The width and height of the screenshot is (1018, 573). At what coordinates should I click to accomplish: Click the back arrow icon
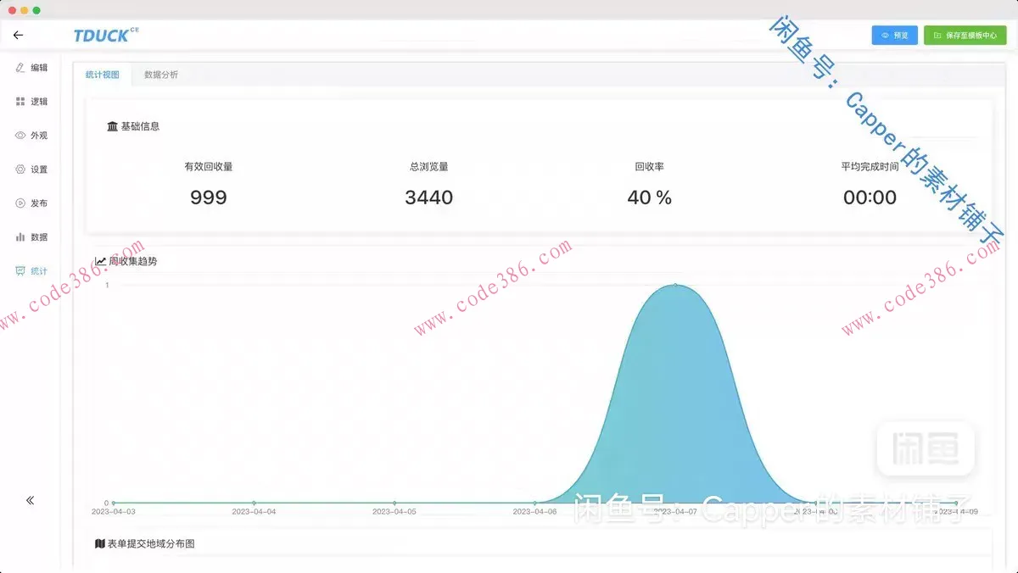(x=19, y=36)
